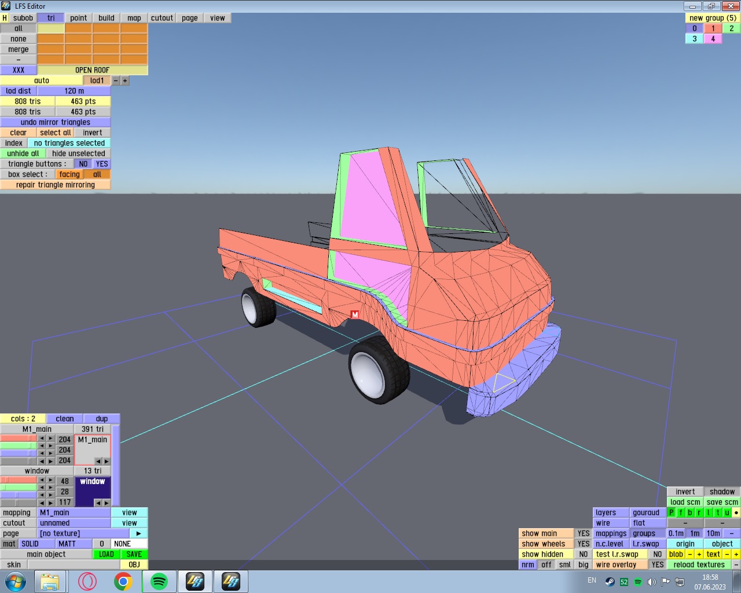Switch to the build tab
741x593 pixels.
[107, 18]
